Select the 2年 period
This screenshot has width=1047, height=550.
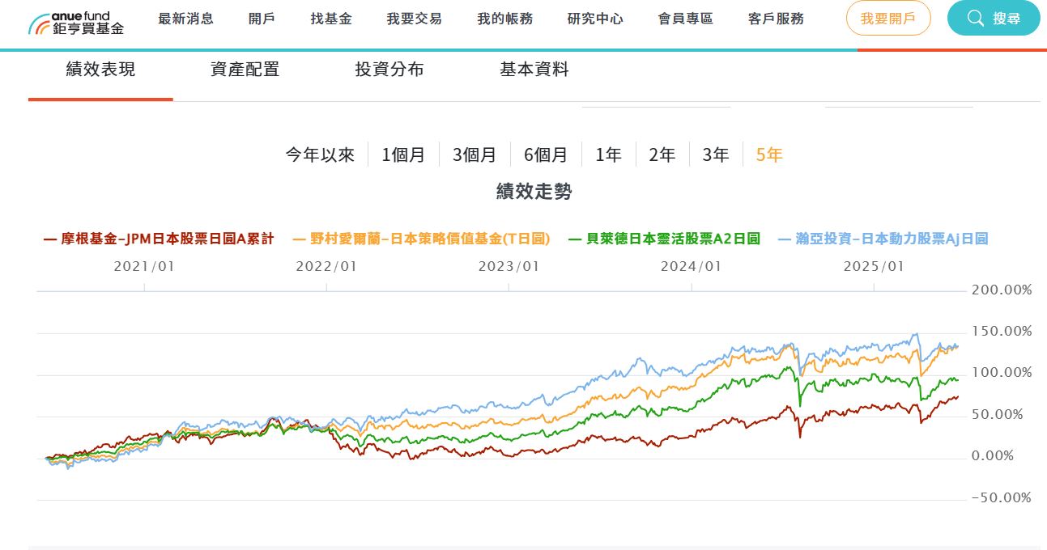click(662, 154)
